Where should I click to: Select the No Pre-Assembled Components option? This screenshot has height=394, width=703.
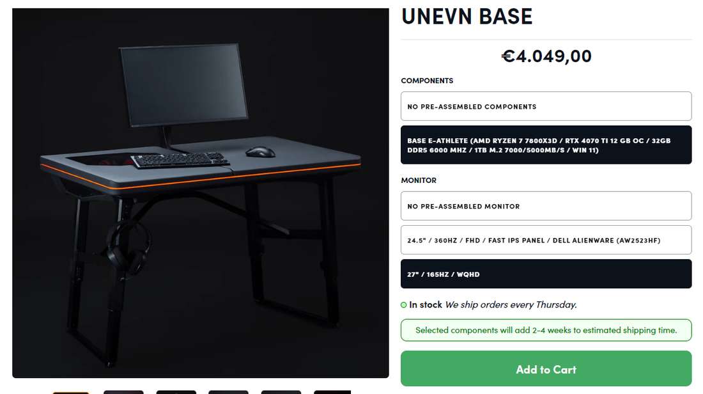546,106
